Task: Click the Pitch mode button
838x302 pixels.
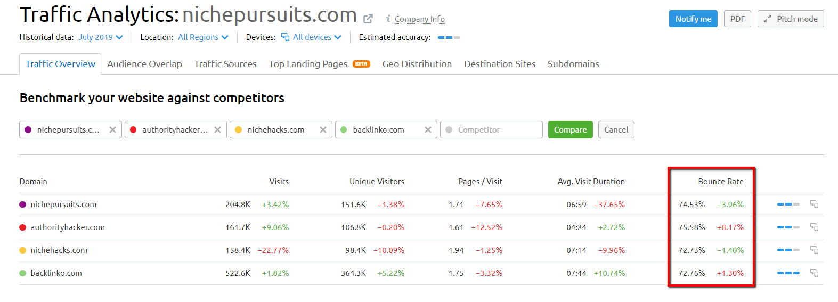Action: pyautogui.click(x=791, y=19)
